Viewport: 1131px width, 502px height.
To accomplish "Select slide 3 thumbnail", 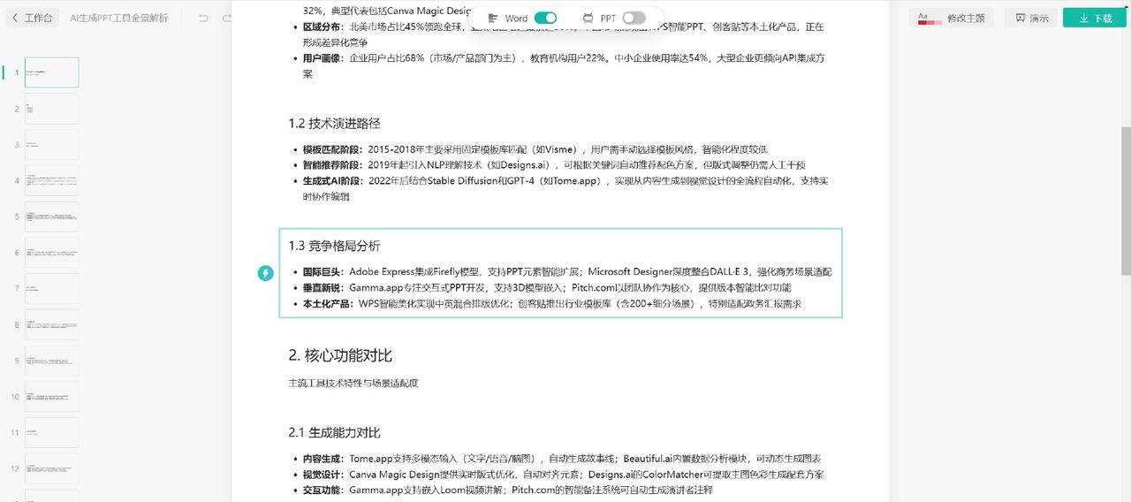I will pos(51,145).
